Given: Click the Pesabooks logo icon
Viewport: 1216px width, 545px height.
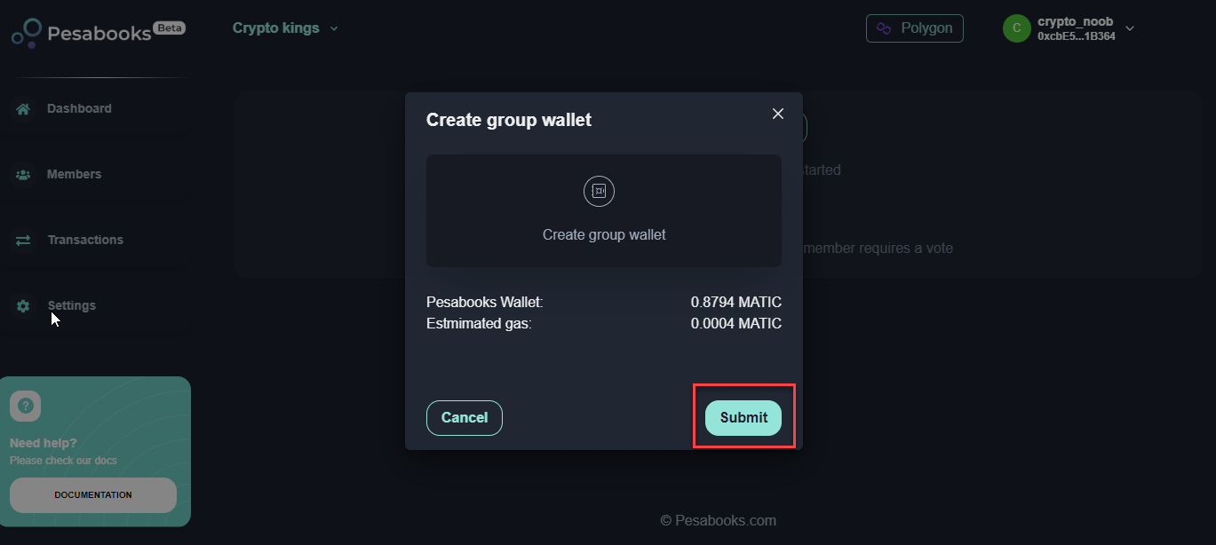Looking at the screenshot, I should click(x=26, y=33).
